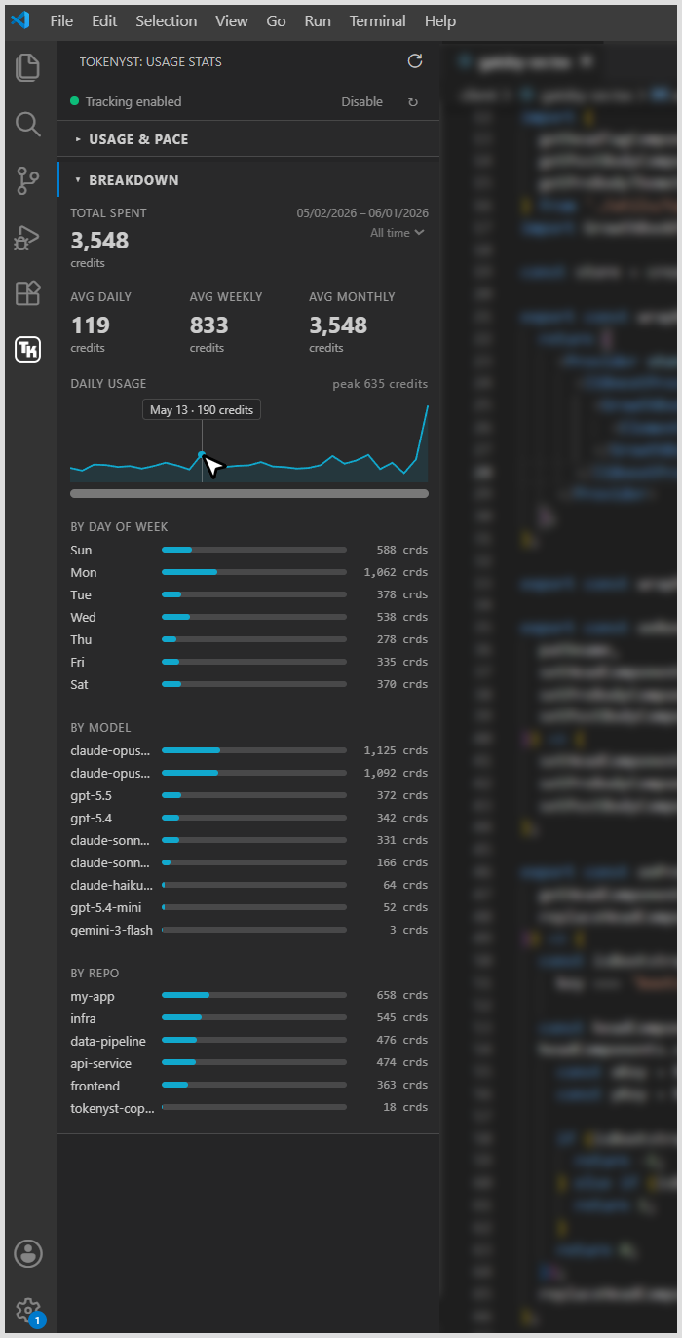Screen dimensions: 682x1338
Task: Click the Avg Daily 119 value
Action: 90,325
